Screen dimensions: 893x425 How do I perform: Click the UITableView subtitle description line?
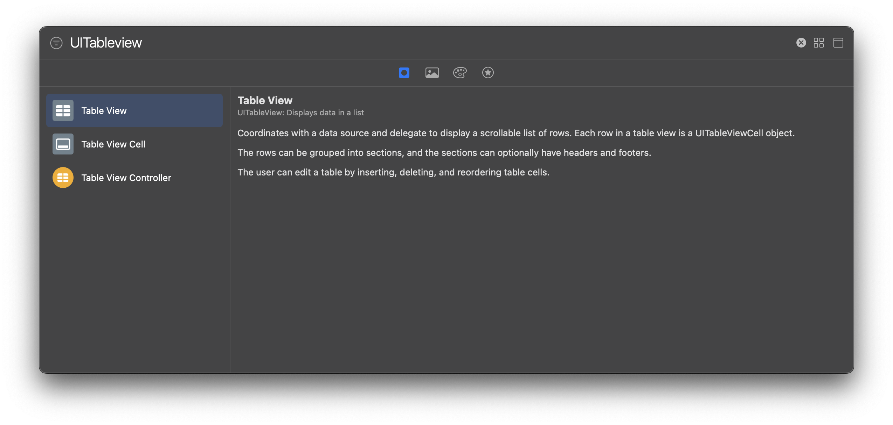point(300,113)
